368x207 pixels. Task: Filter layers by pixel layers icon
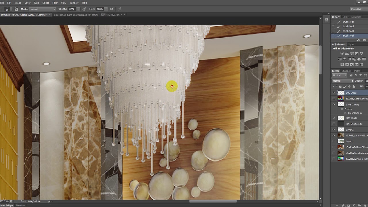point(351,75)
